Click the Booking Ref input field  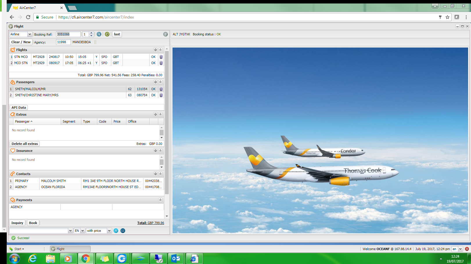[68, 34]
